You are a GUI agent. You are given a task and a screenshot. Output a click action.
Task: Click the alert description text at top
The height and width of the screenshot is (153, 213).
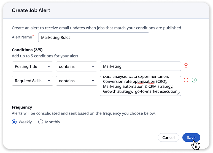coord(97,28)
